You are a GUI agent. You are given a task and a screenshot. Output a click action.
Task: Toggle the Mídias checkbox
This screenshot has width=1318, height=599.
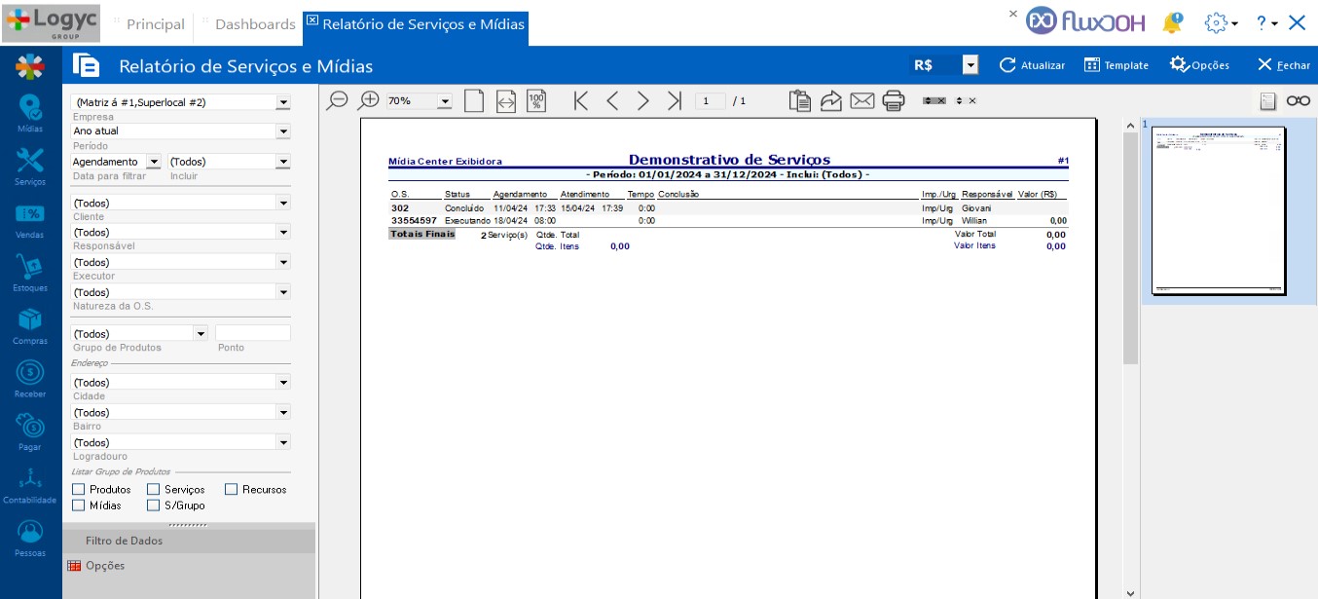tap(79, 505)
